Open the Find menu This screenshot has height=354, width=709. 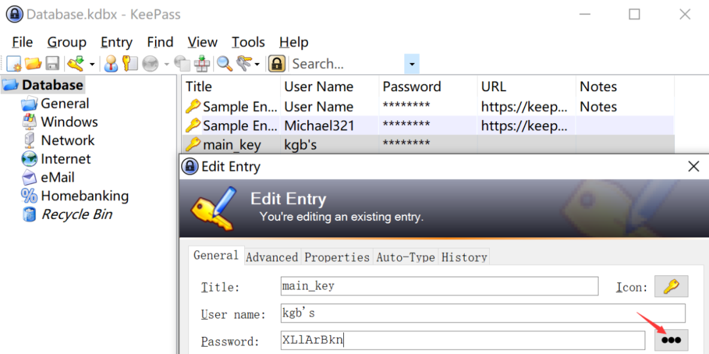coord(160,42)
